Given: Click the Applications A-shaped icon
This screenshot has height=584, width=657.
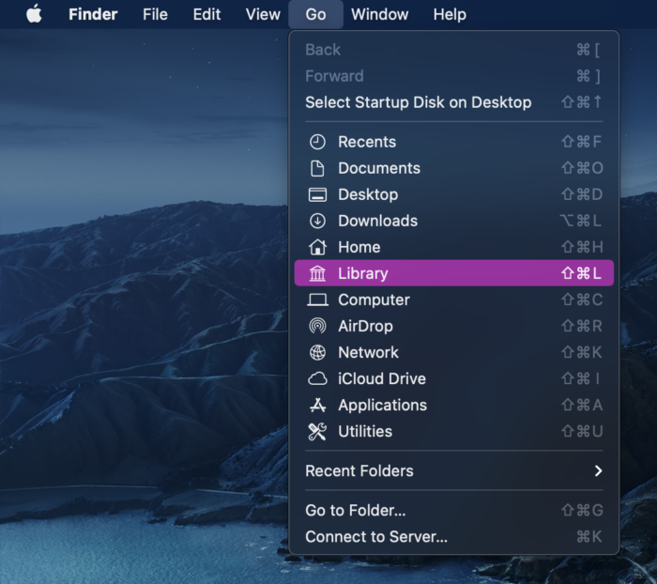Looking at the screenshot, I should pyautogui.click(x=317, y=405).
